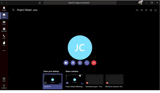This screenshot has width=160, height=93.
Task: Close the Teams window
Action: click(157, 3)
